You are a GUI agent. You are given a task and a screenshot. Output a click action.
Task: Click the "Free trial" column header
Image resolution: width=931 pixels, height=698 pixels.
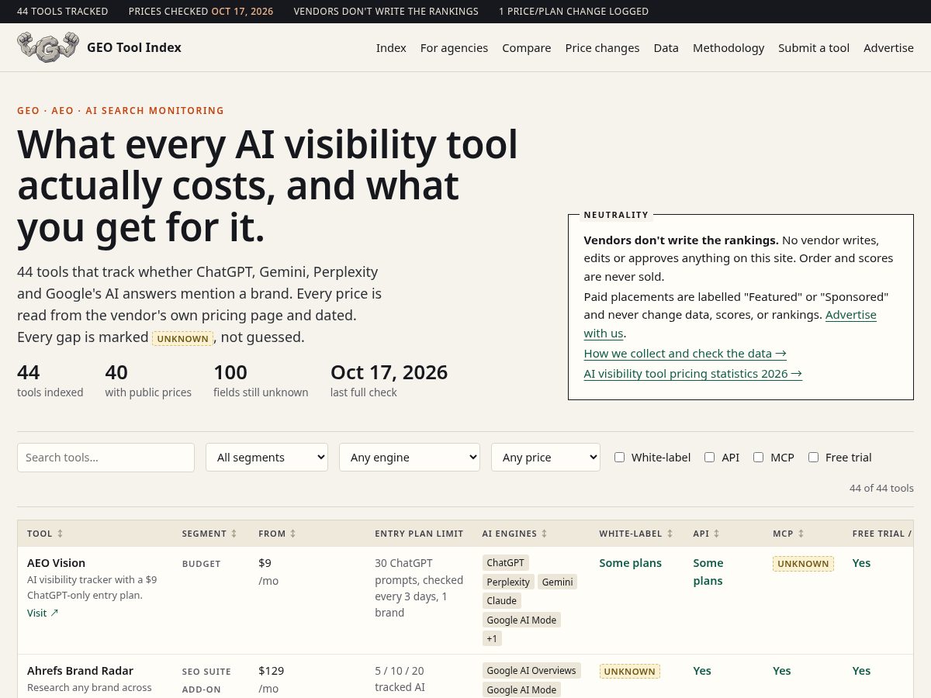tap(881, 534)
